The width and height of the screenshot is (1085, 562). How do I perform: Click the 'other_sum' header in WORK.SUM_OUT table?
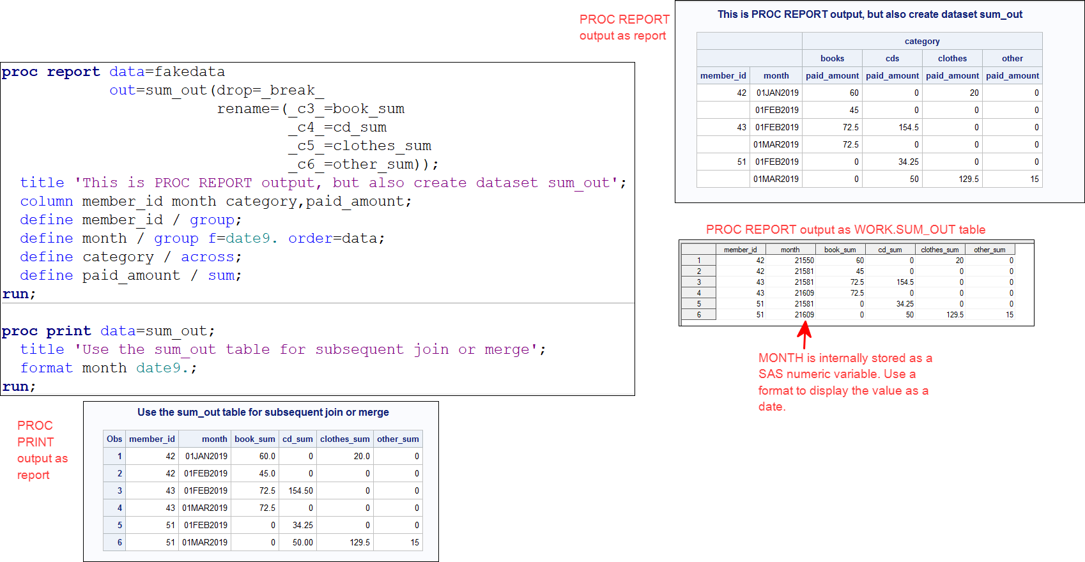tap(989, 250)
